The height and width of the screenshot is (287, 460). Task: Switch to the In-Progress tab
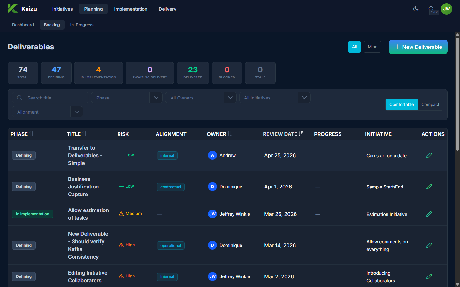tap(82, 25)
